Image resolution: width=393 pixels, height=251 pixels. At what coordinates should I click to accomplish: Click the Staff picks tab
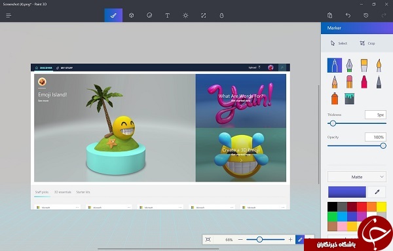click(x=42, y=192)
